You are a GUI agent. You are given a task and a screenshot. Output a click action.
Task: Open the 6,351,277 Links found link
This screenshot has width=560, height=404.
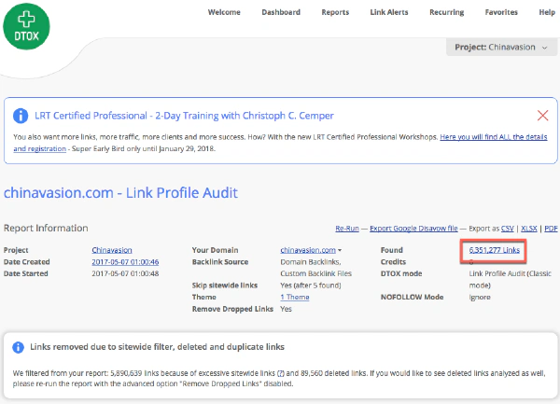coord(494,250)
